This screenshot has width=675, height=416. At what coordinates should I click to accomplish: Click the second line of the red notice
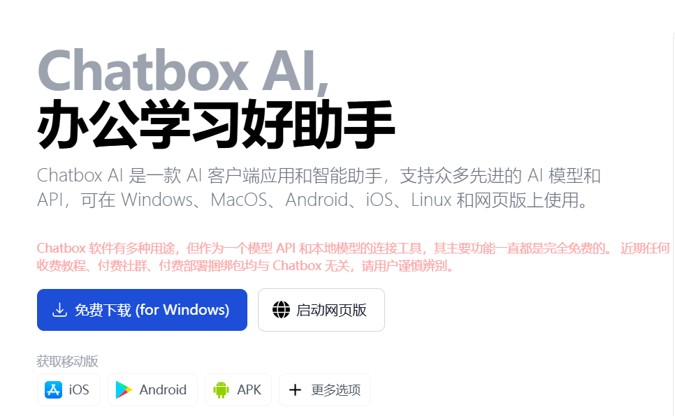point(245,266)
